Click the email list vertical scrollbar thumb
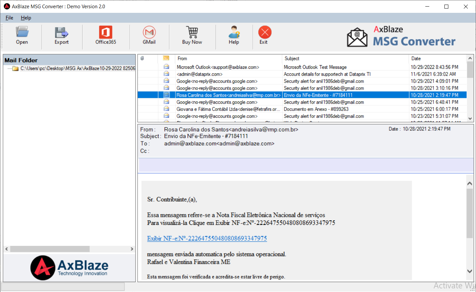 pos(470,70)
